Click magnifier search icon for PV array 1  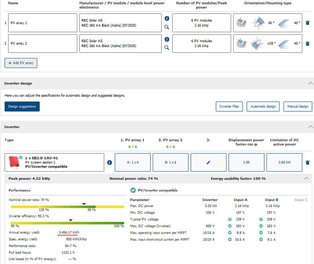click(167, 27)
